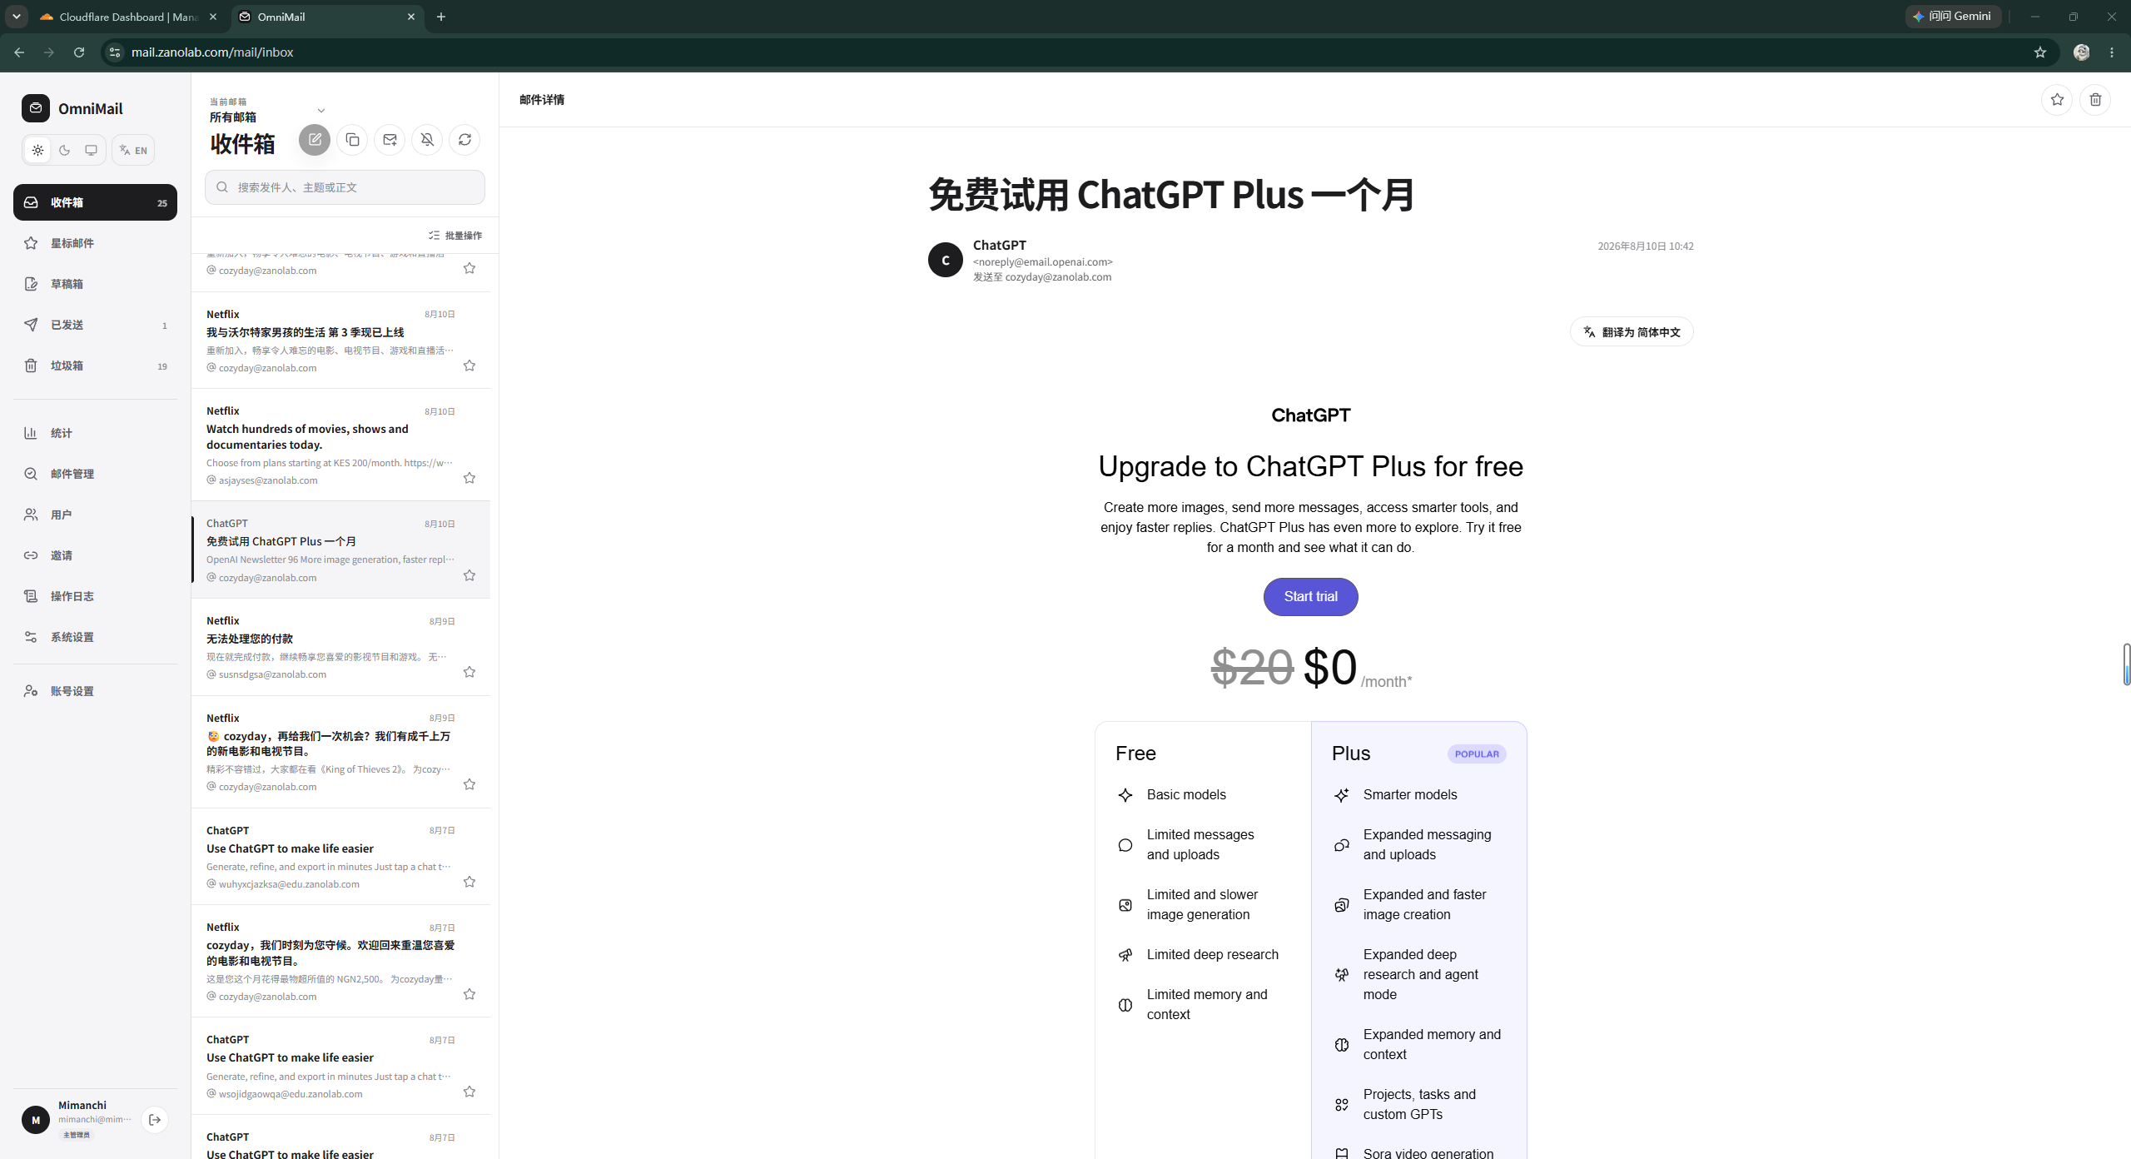Click the OmniMail logo icon
The height and width of the screenshot is (1159, 2131).
coord(36,108)
